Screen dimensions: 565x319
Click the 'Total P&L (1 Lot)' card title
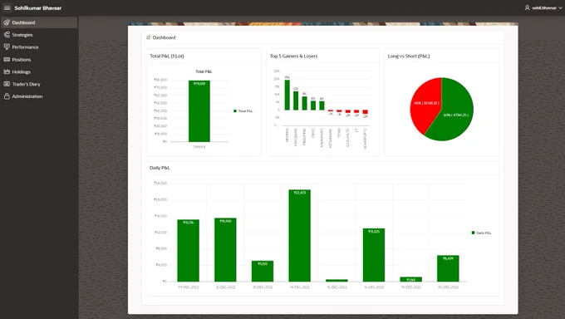pyautogui.click(x=167, y=56)
